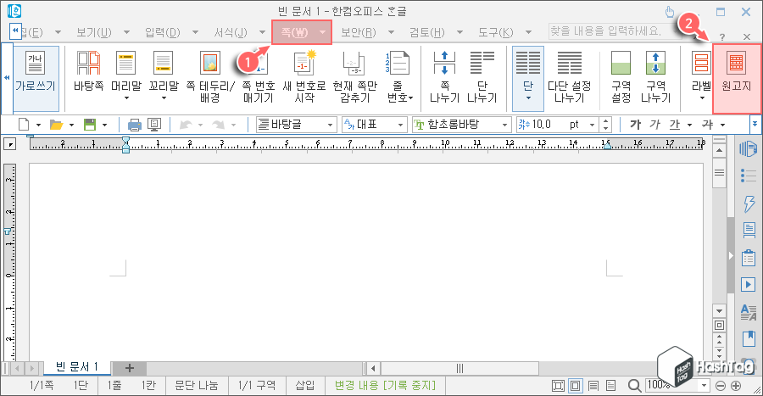Insert a footer with the 꼬리말 icon
Image resolution: width=763 pixels, height=396 pixels.
pyautogui.click(x=164, y=75)
